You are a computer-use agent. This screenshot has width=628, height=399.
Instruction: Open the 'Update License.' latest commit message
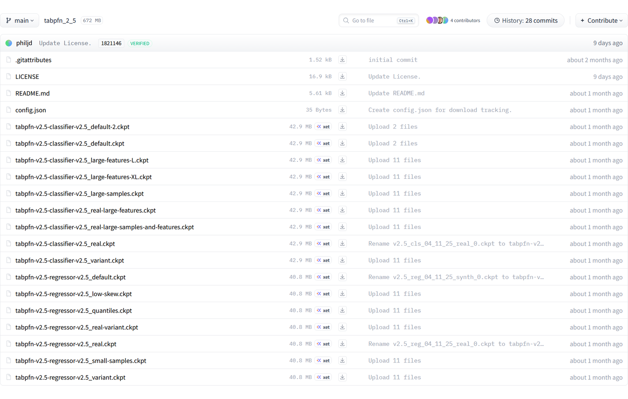tap(65, 43)
